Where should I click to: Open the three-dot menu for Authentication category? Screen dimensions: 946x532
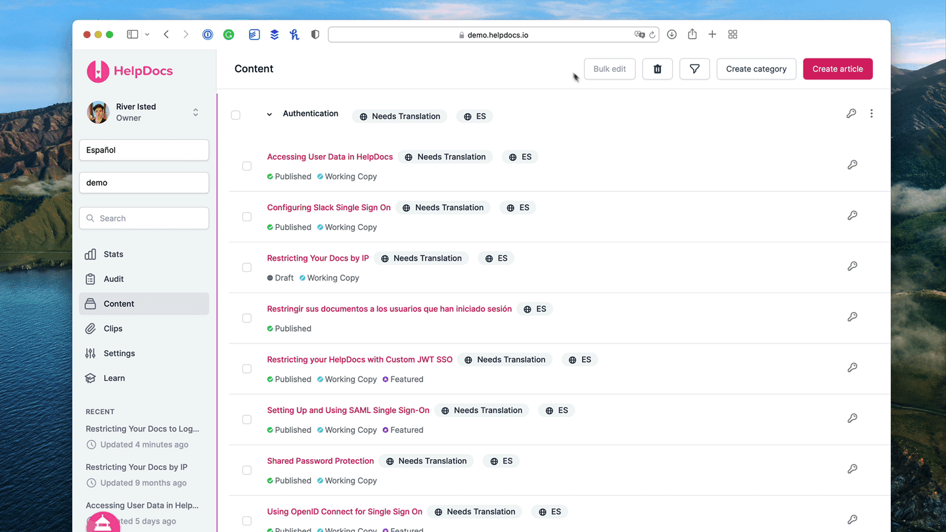pyautogui.click(x=872, y=114)
